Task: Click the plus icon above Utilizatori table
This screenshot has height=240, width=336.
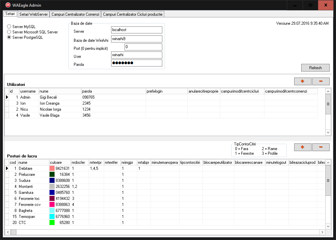Action: 303,81
